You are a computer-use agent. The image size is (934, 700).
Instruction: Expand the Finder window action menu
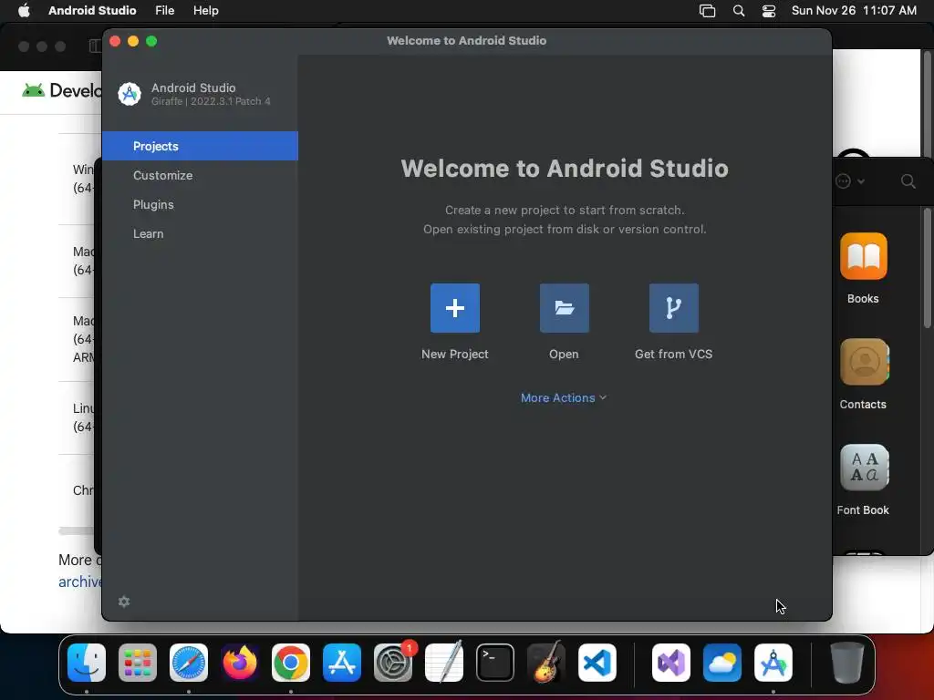[850, 181]
